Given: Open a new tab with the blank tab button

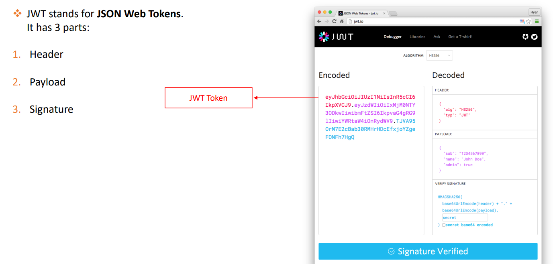Looking at the screenshot, I should pyautogui.click(x=393, y=13).
